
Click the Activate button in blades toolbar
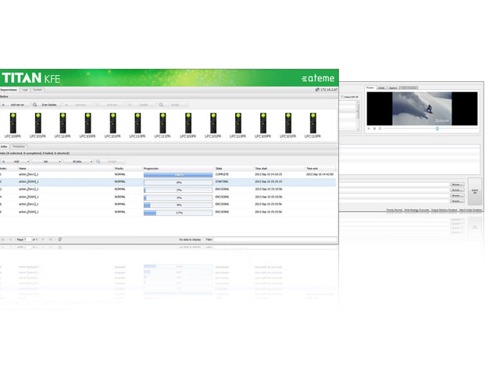coord(109,105)
